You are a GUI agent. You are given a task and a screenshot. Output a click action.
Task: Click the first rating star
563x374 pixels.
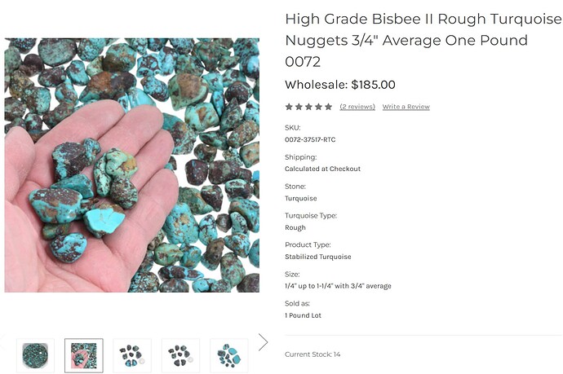click(289, 107)
